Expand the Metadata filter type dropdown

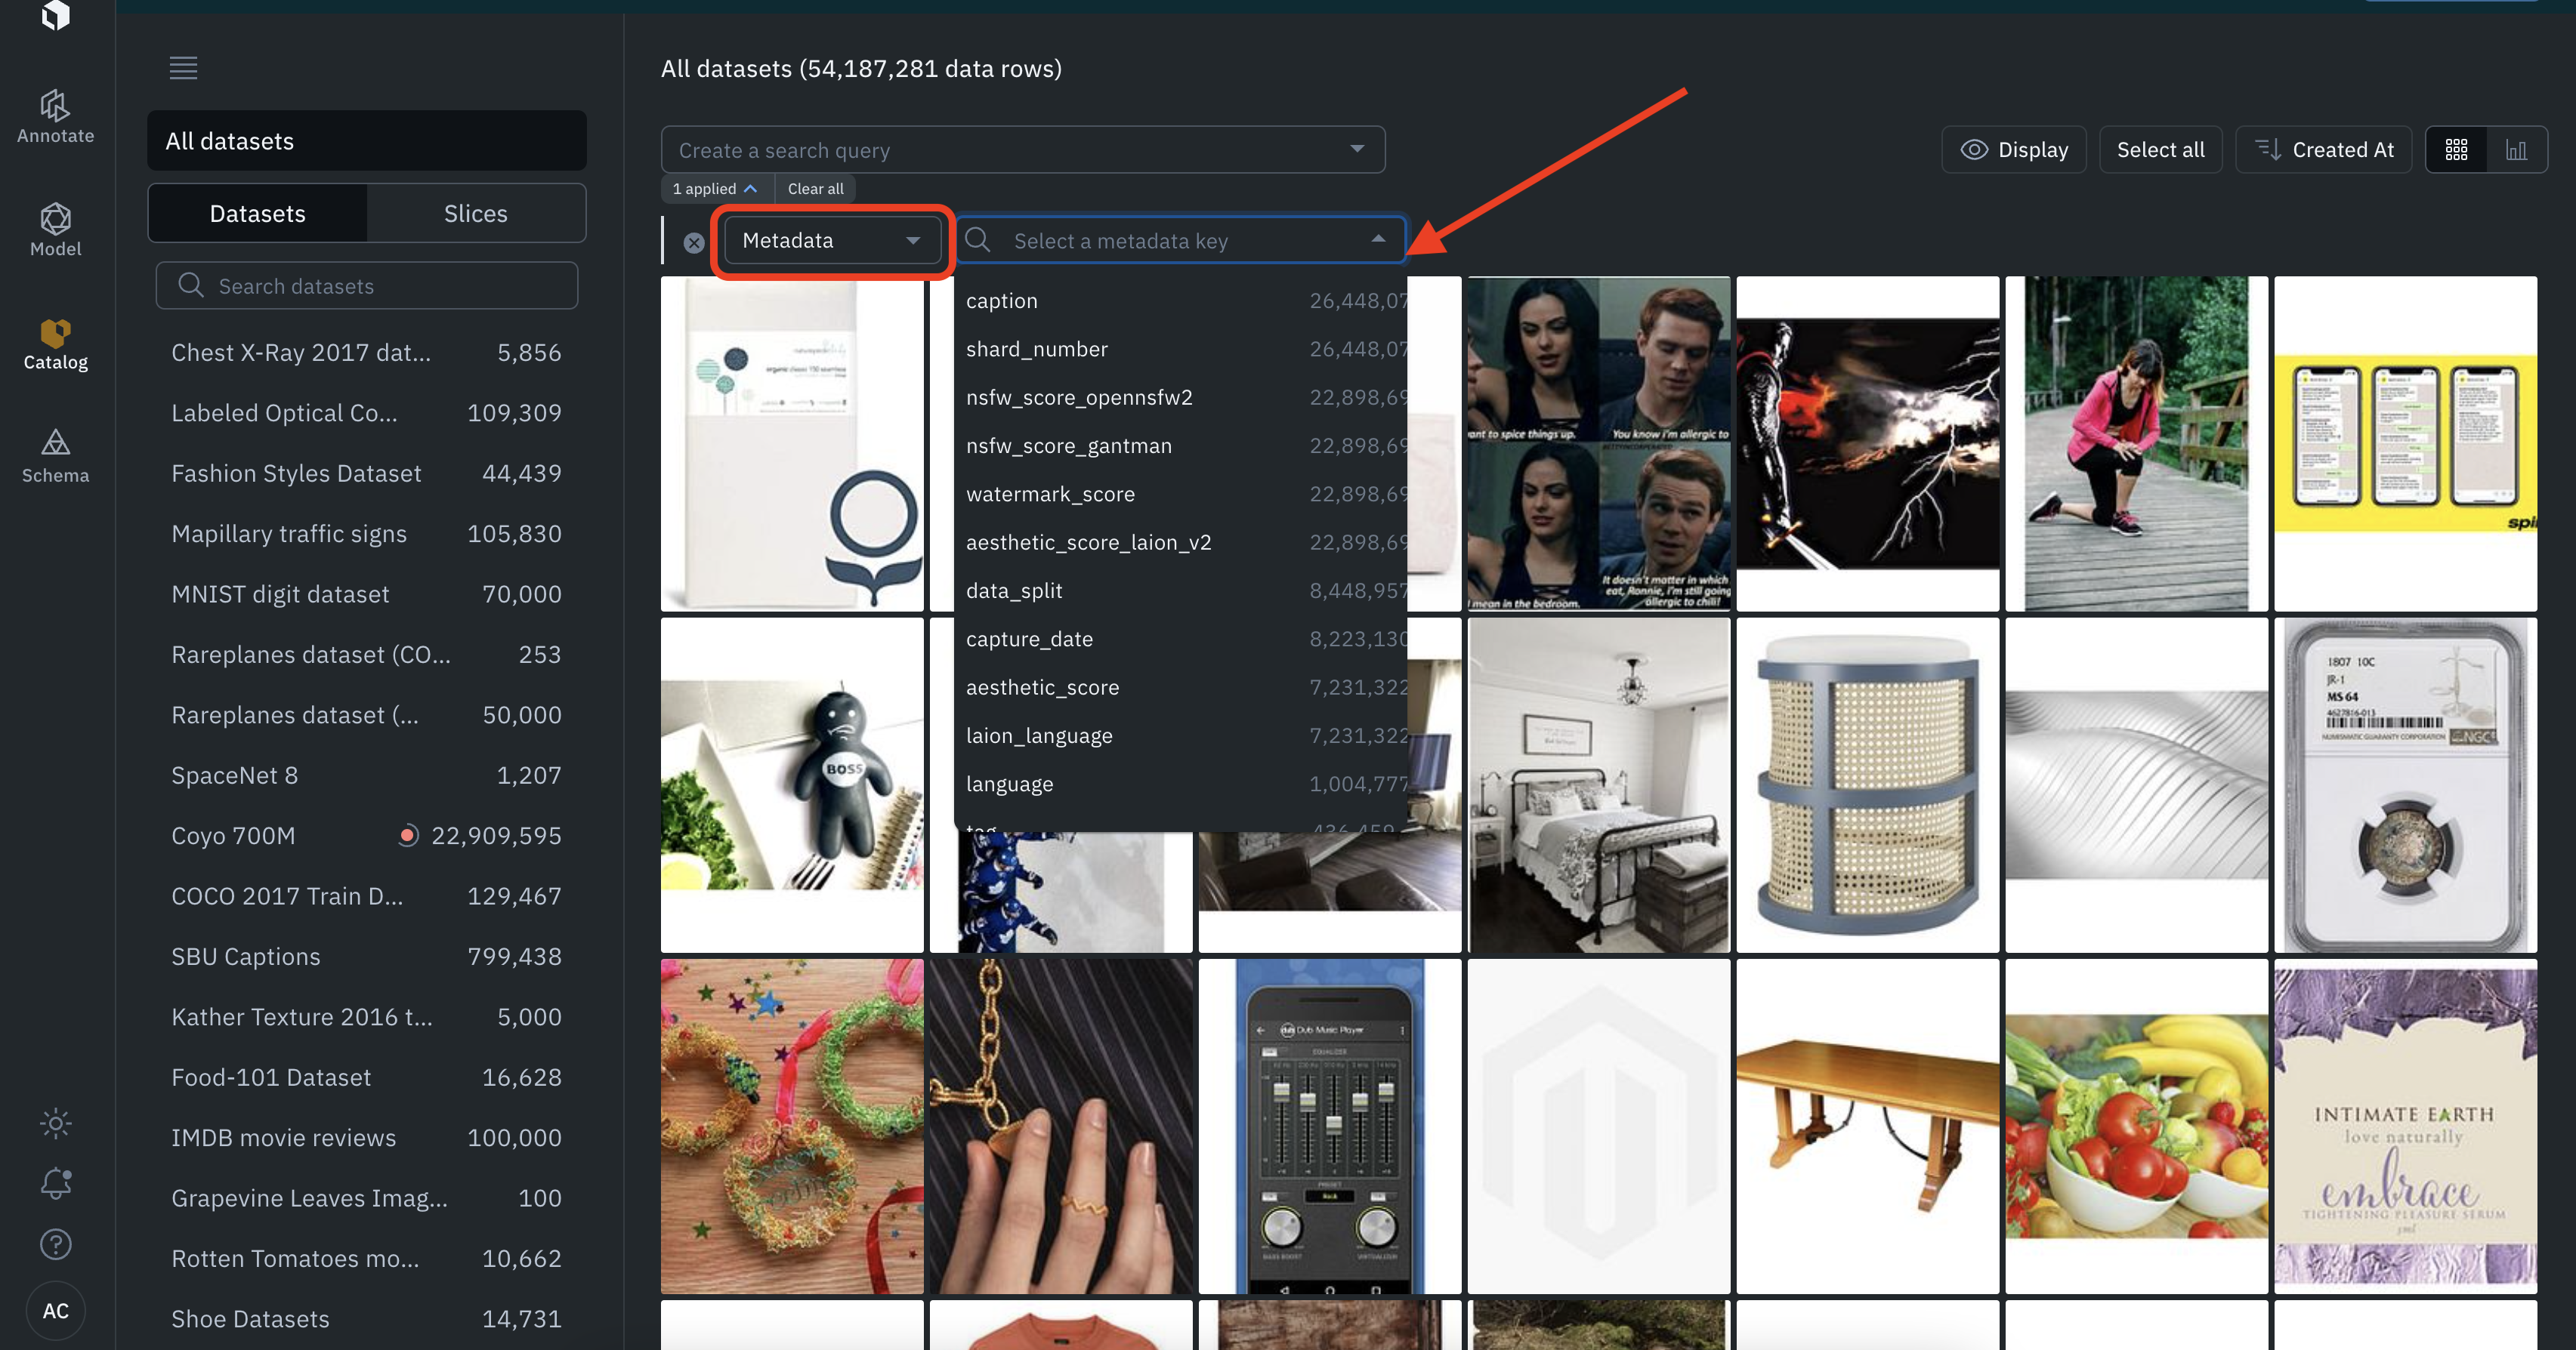pyautogui.click(x=830, y=241)
